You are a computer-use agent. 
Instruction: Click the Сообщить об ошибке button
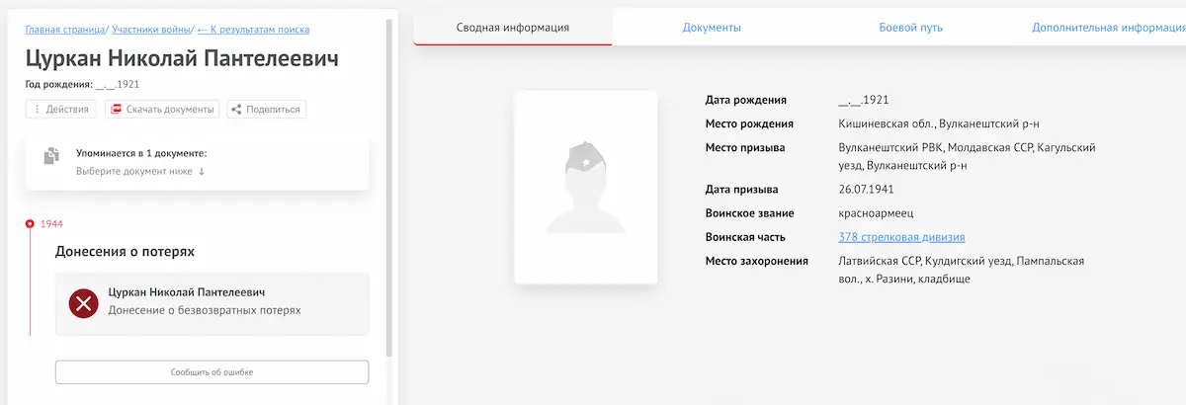(212, 371)
